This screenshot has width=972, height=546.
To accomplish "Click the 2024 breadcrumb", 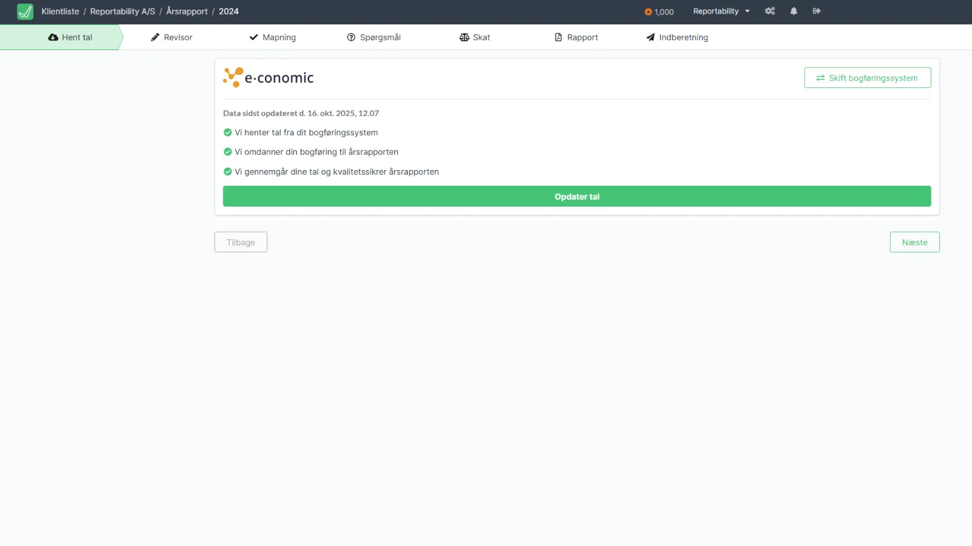I will click(x=229, y=12).
